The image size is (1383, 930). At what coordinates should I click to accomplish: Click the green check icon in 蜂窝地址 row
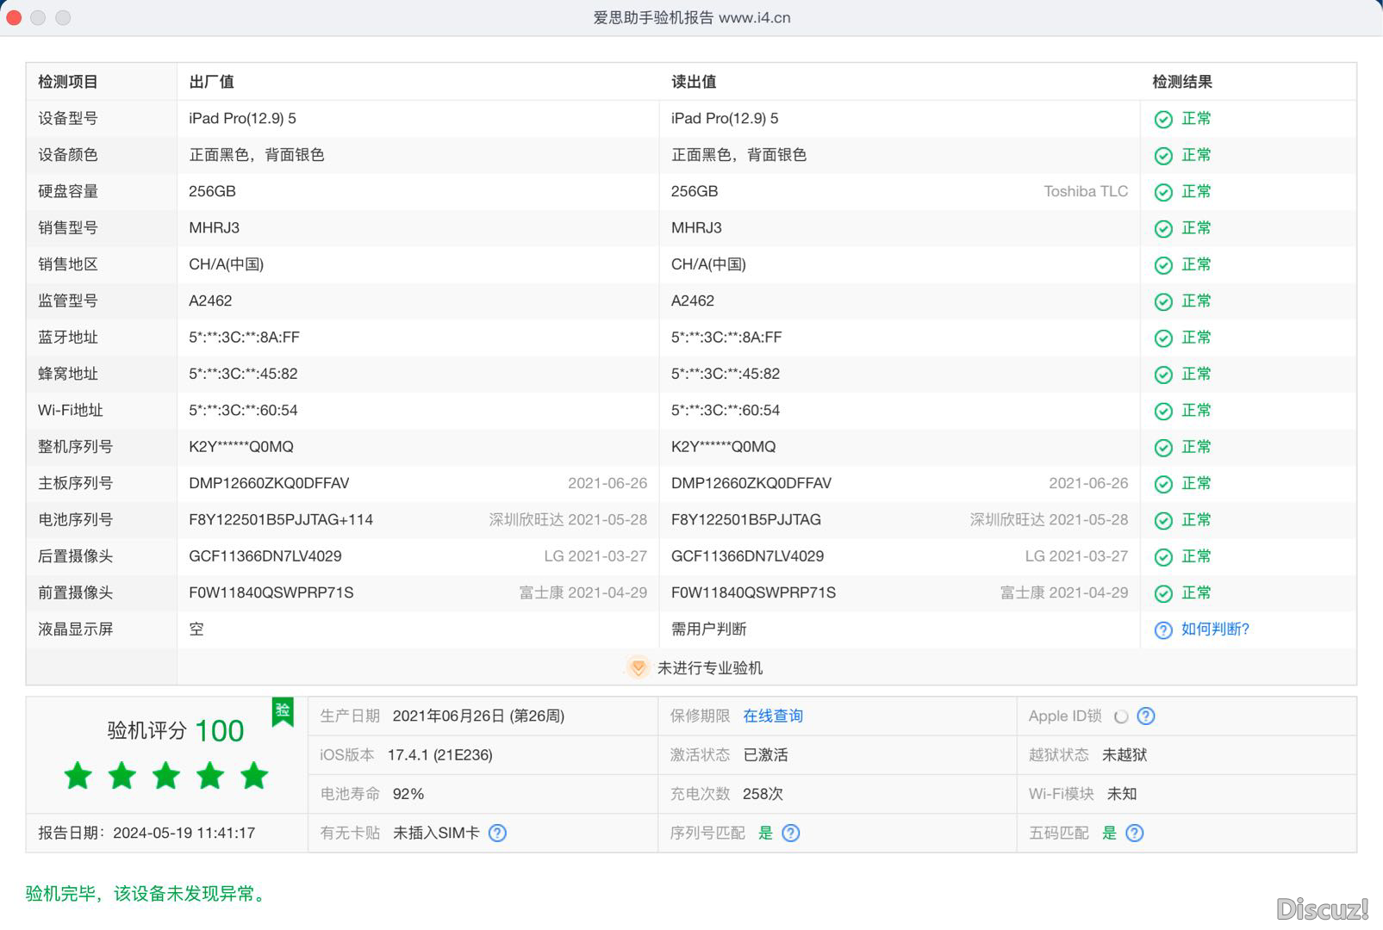point(1163,375)
